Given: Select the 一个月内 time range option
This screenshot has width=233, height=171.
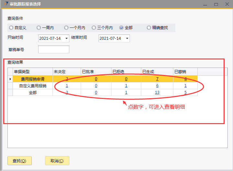Looking at the screenshot, I should [66, 28].
